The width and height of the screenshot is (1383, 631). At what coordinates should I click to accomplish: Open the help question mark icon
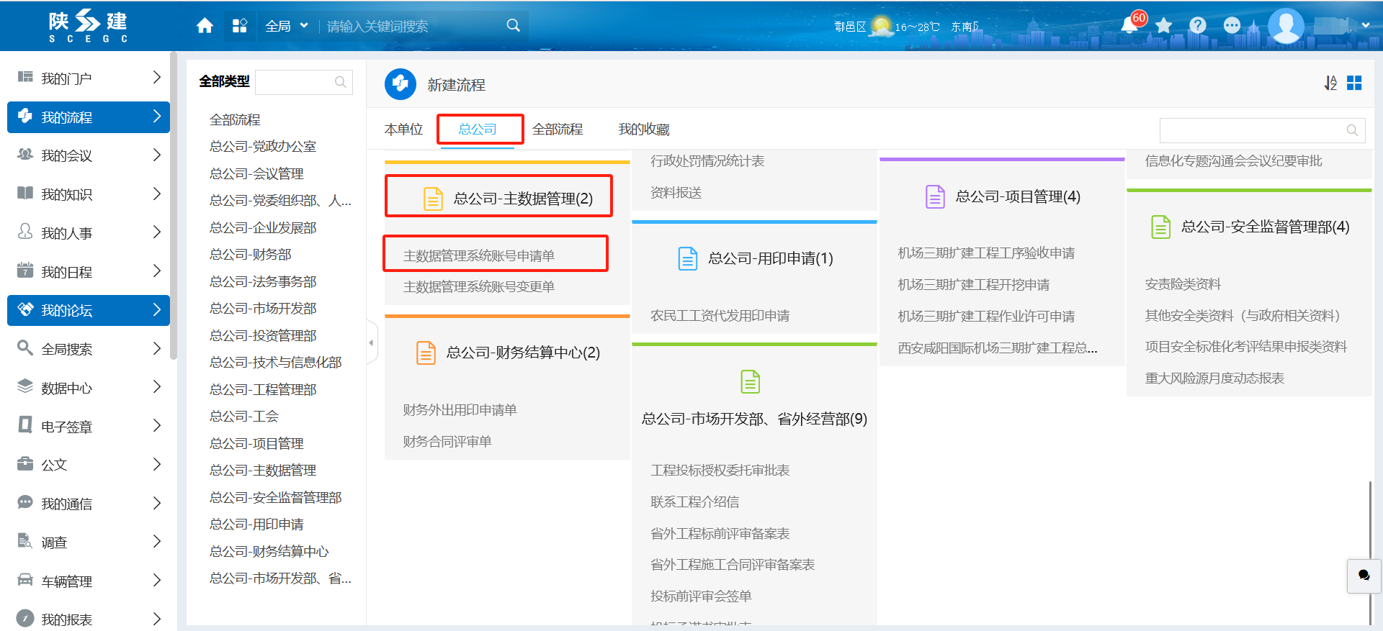point(1197,26)
